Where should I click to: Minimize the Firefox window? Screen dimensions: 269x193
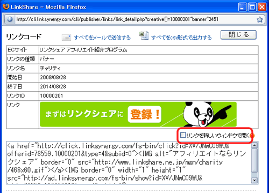pos(243,8)
